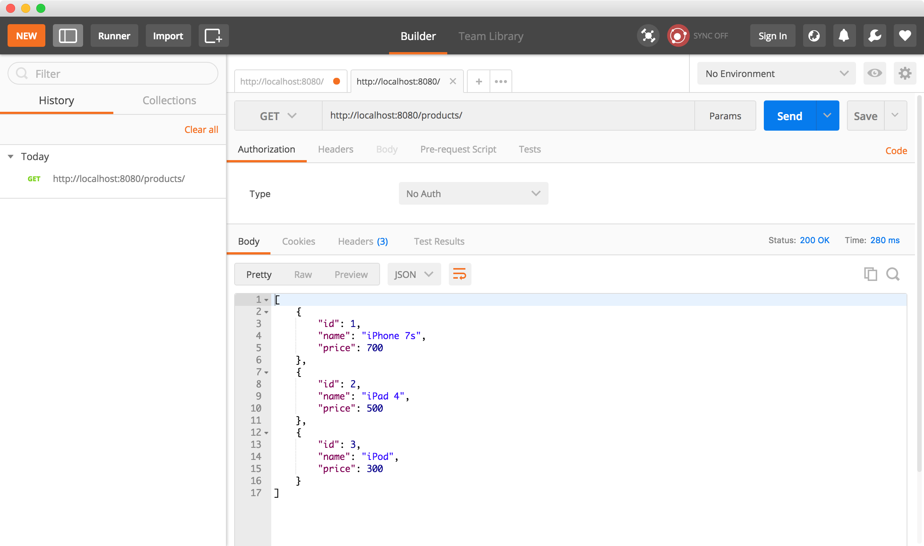This screenshot has height=546, width=924.
Task: Click the Filter search field
Action: pos(113,73)
